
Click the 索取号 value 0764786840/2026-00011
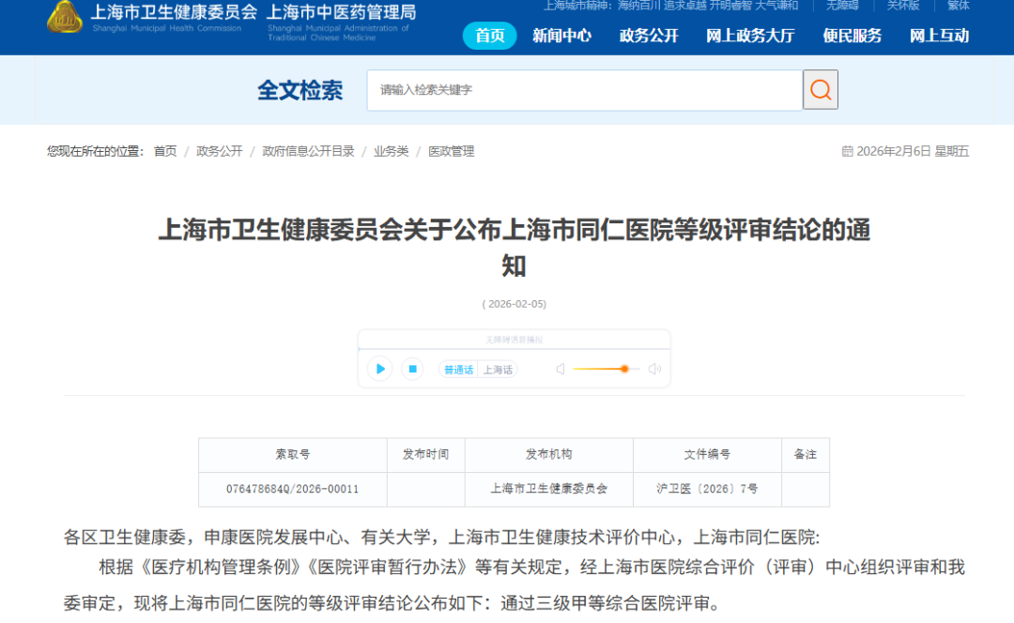tap(292, 489)
